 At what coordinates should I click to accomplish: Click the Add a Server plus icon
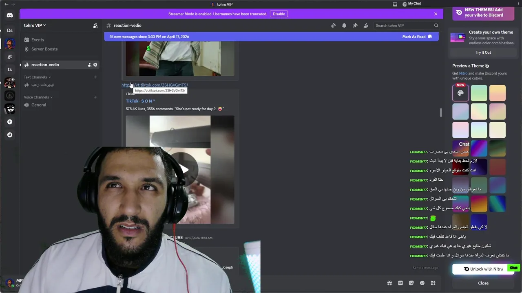click(x=10, y=122)
